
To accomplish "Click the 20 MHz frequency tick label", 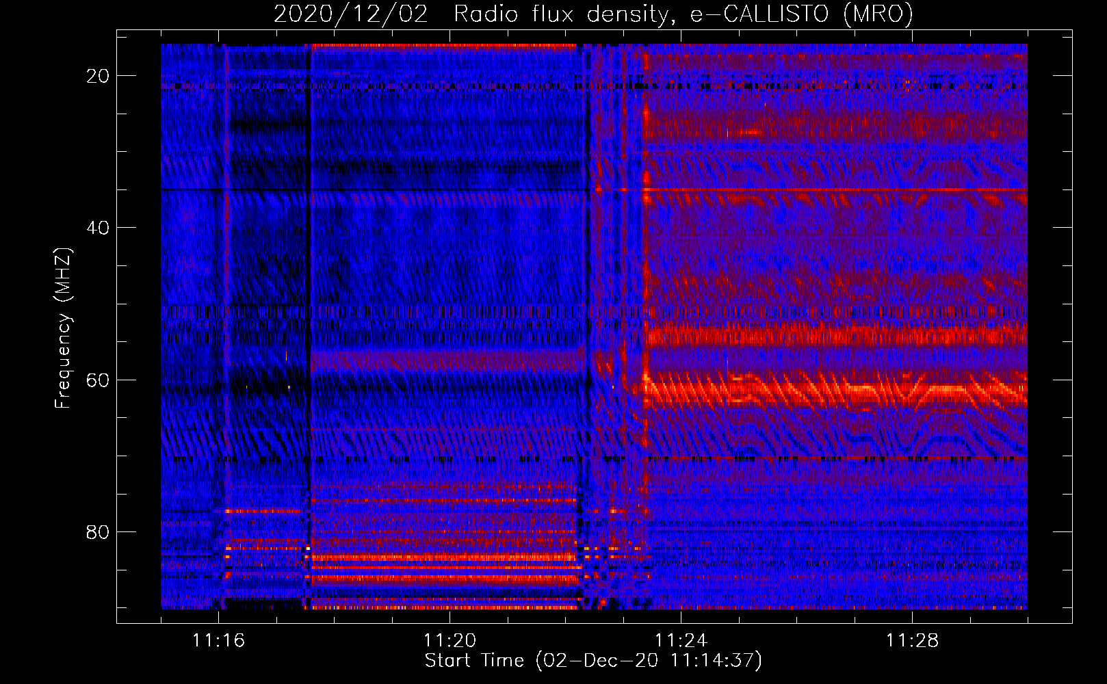I will coord(98,76).
